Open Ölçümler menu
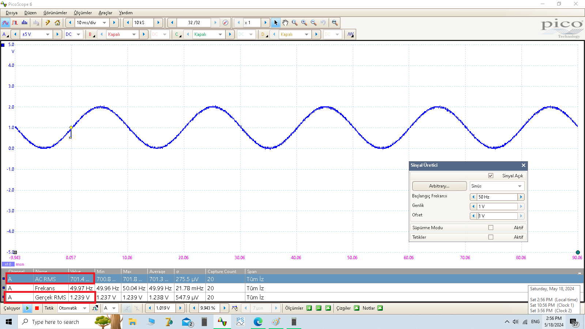The image size is (585, 329). (x=83, y=13)
